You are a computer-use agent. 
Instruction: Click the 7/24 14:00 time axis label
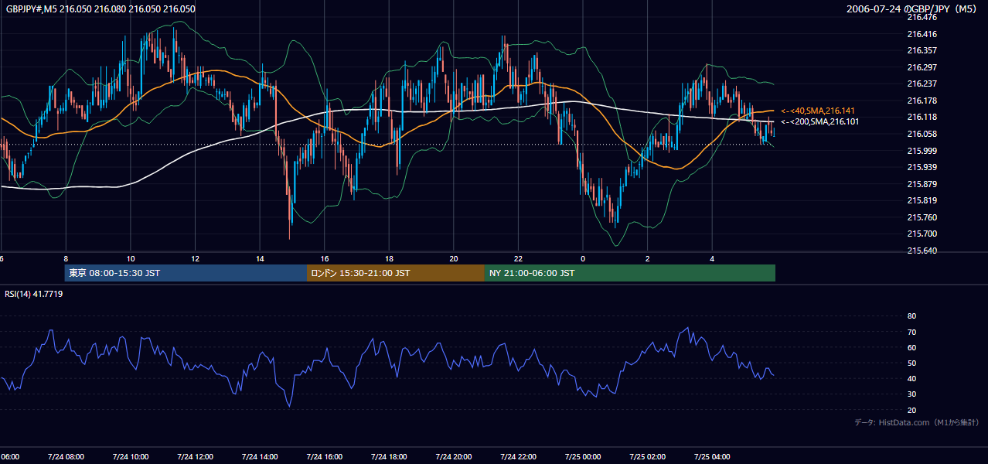(x=260, y=457)
